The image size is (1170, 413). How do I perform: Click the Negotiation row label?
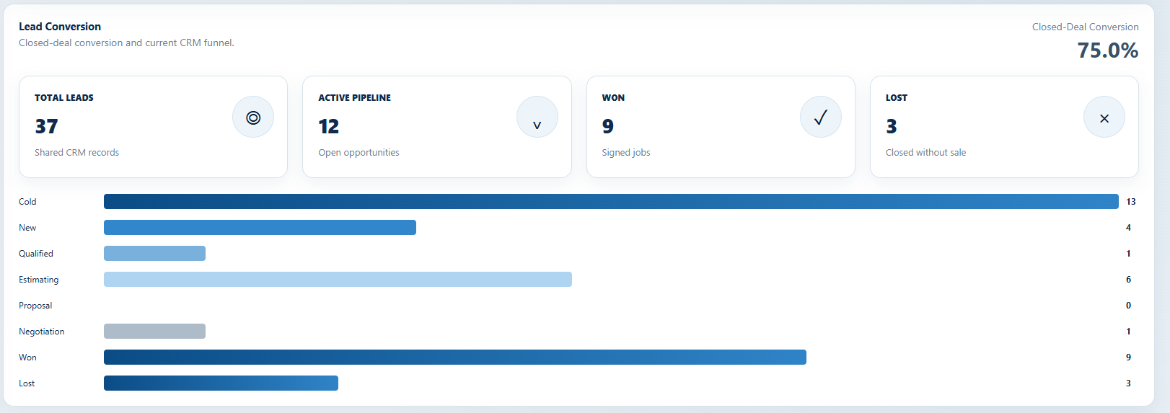click(42, 332)
